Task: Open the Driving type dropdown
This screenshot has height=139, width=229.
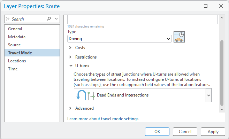Action: [120, 39]
